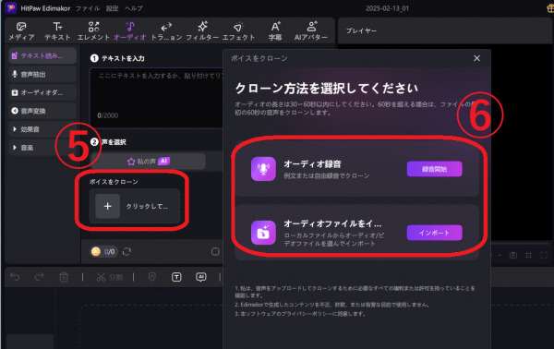554x349 pixels.
Task: Open the 設定 menu
Action: pos(113,8)
